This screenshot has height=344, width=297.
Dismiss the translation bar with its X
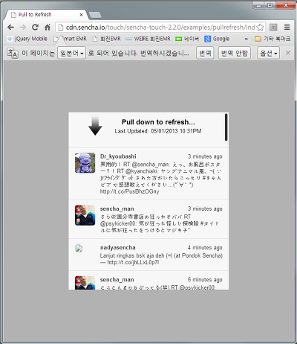point(288,53)
